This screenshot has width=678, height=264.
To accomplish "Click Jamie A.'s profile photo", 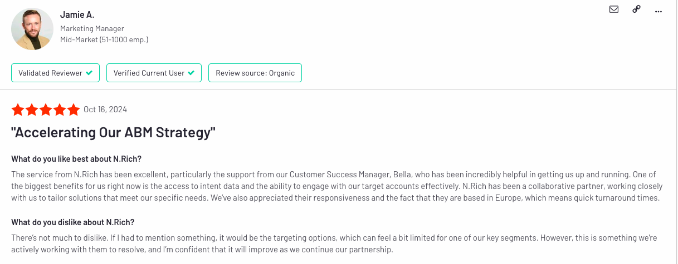I will (32, 29).
